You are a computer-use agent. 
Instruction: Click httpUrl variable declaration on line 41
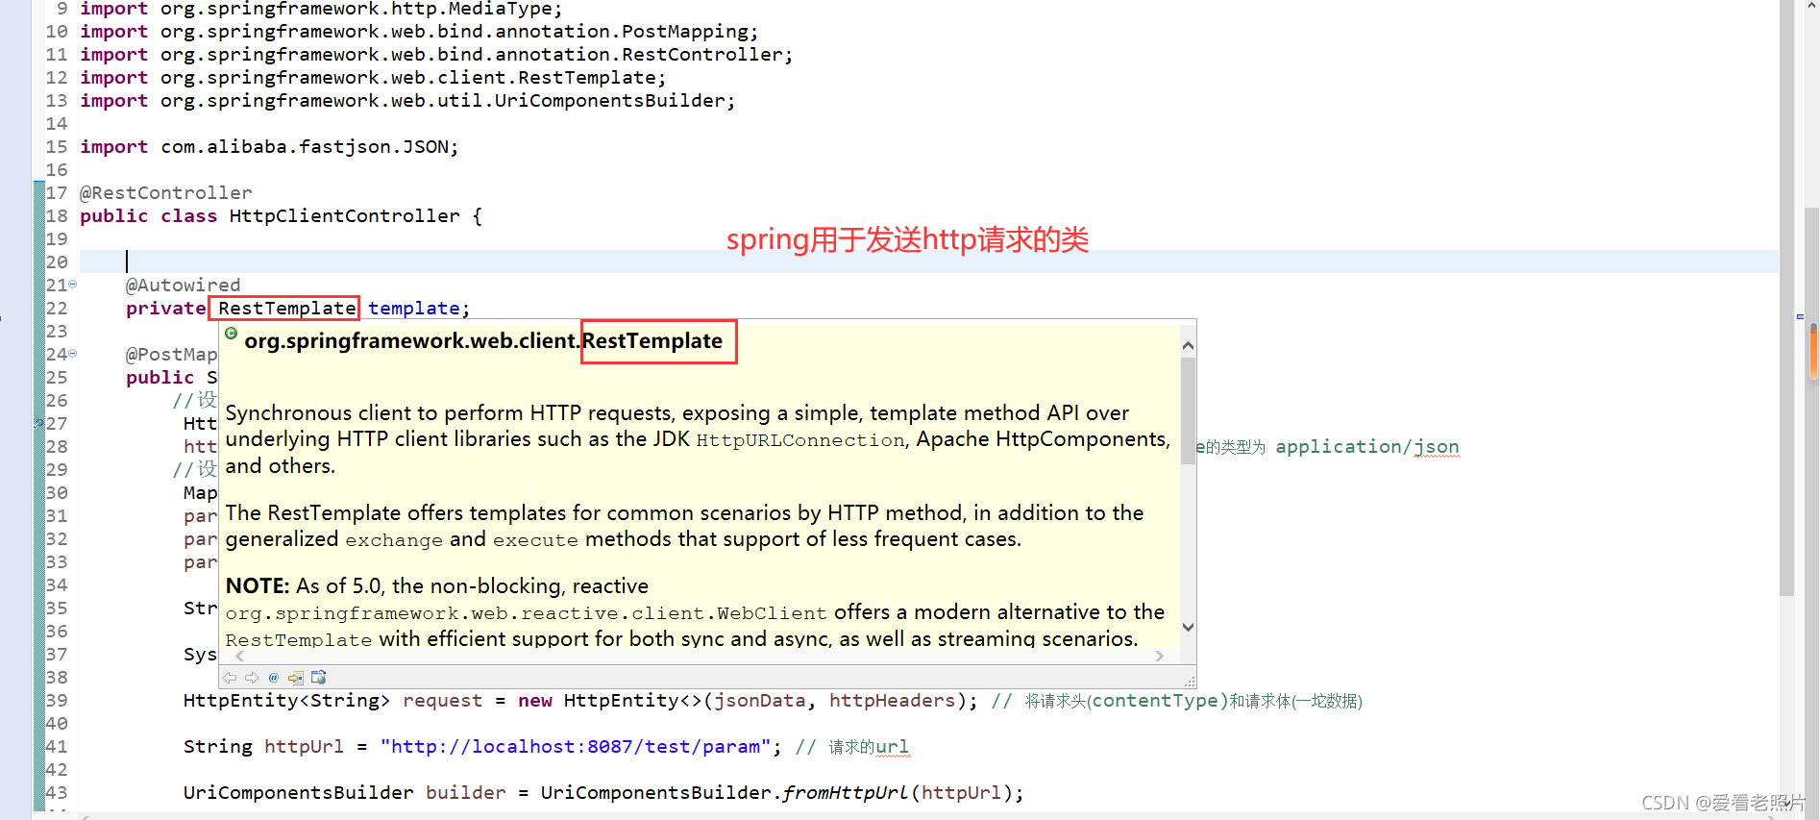(304, 747)
